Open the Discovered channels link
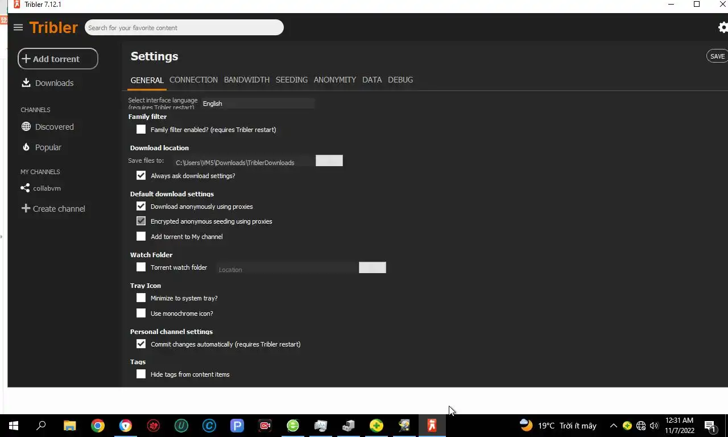Viewport: 728px width, 437px height. point(55,127)
